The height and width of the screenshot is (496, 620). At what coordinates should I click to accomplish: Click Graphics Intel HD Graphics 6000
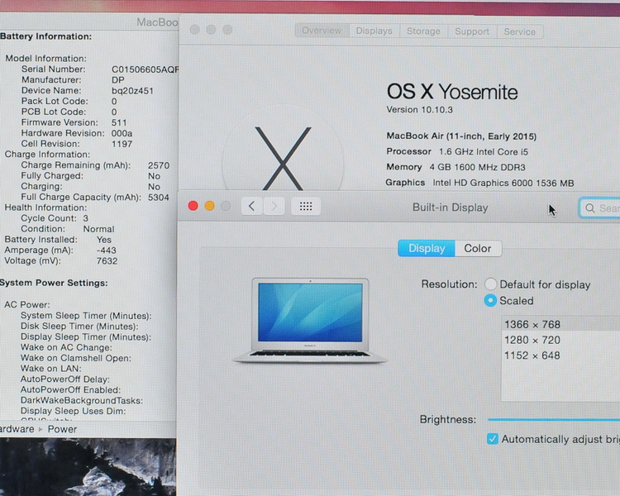pyautogui.click(x=479, y=183)
